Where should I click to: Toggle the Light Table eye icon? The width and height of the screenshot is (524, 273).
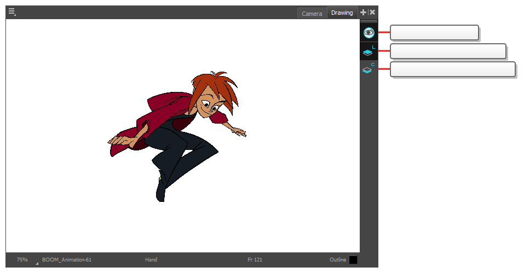pyautogui.click(x=368, y=33)
